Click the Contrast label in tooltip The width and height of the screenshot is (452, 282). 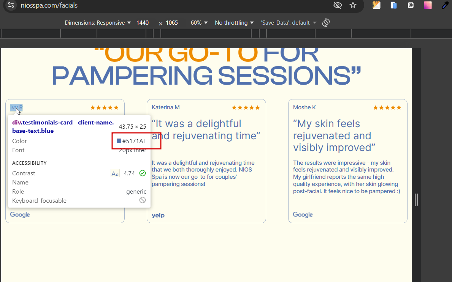(24, 173)
